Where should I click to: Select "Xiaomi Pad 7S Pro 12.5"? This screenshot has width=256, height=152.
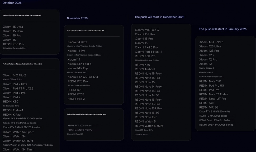tap(18, 89)
